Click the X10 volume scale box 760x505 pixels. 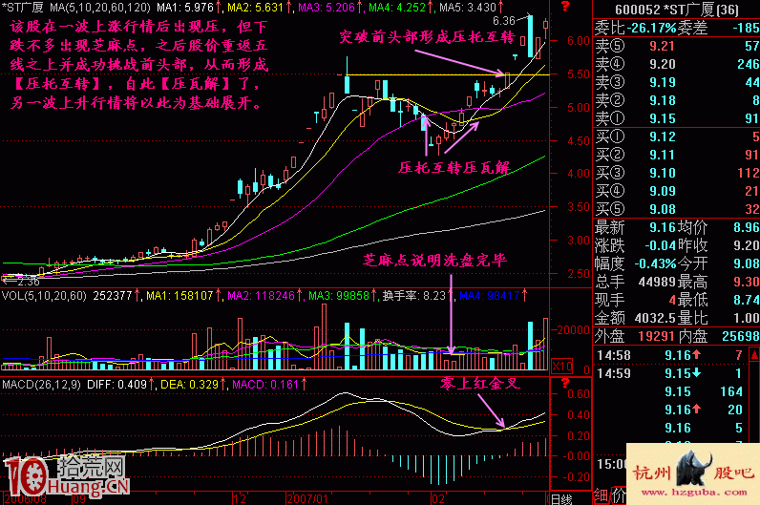[x=562, y=367]
